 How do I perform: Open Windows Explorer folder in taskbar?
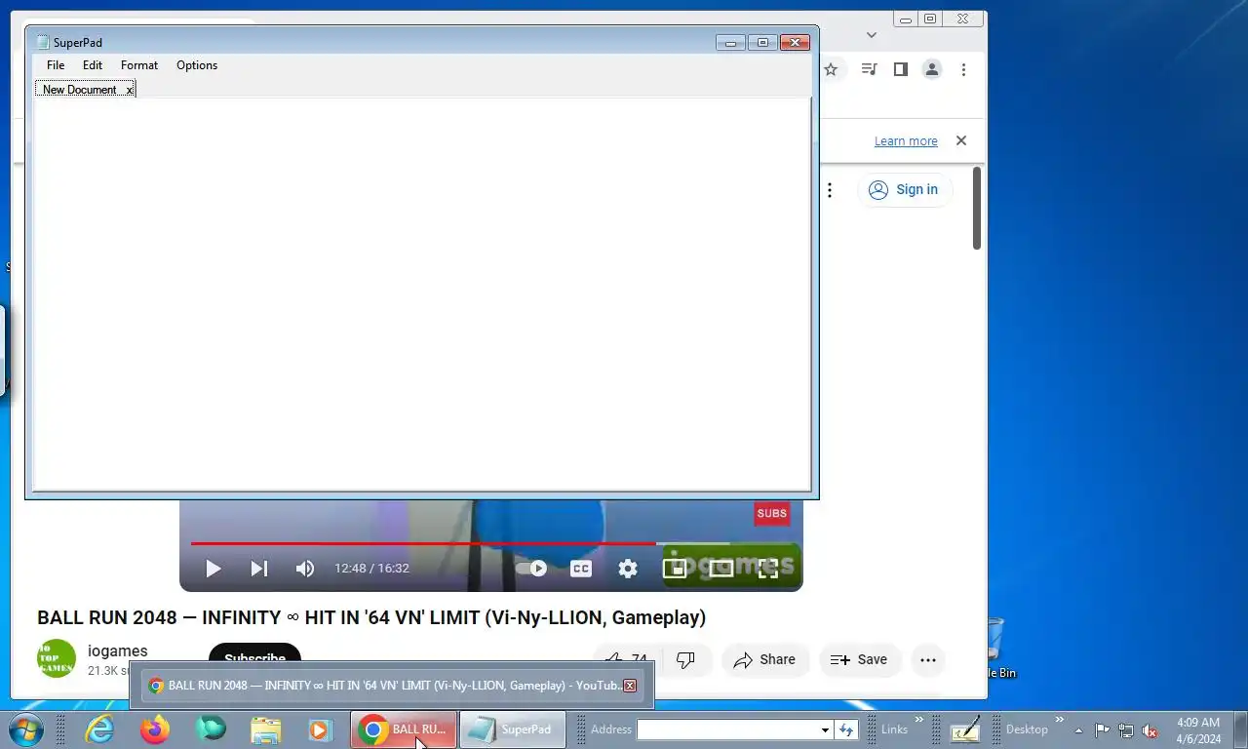[266, 729]
